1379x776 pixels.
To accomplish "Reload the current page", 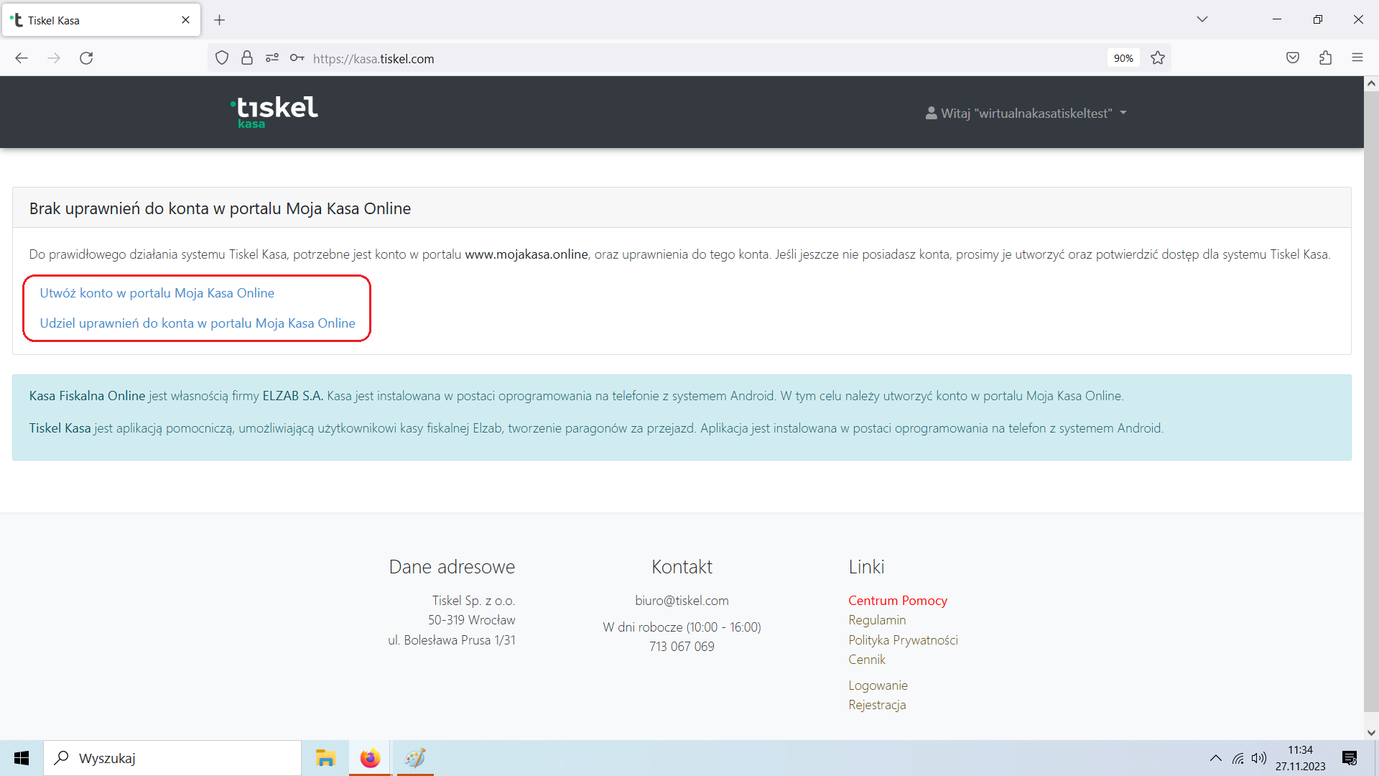I will [x=86, y=58].
